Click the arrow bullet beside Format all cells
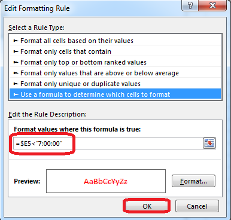The image size is (231, 220). [x=16, y=41]
